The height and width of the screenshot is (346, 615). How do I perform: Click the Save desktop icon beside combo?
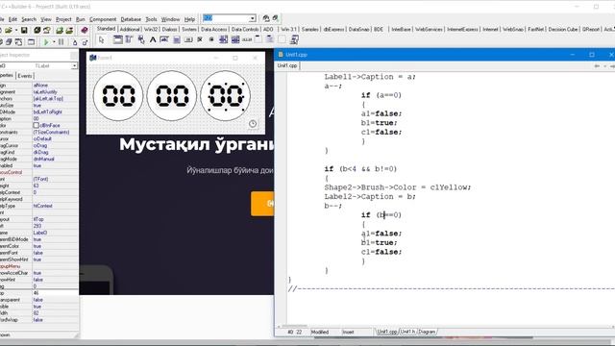pyautogui.click(x=266, y=18)
